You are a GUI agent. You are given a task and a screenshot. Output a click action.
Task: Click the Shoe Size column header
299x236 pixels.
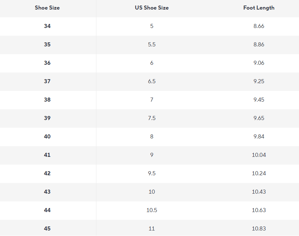(x=47, y=8)
